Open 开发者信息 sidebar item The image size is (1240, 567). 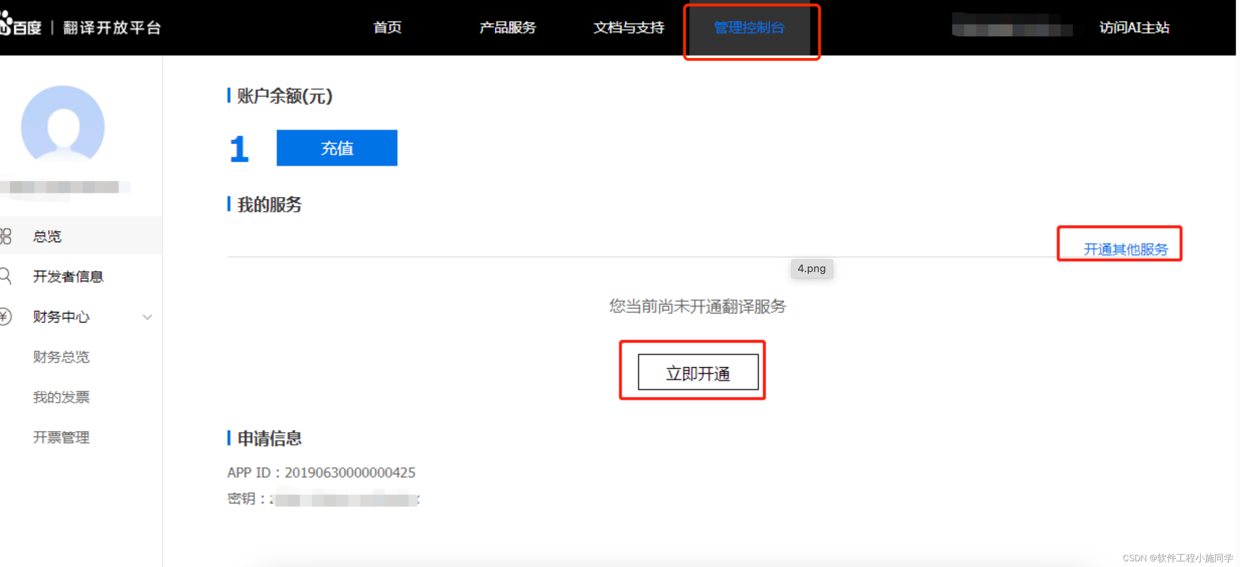point(68,276)
